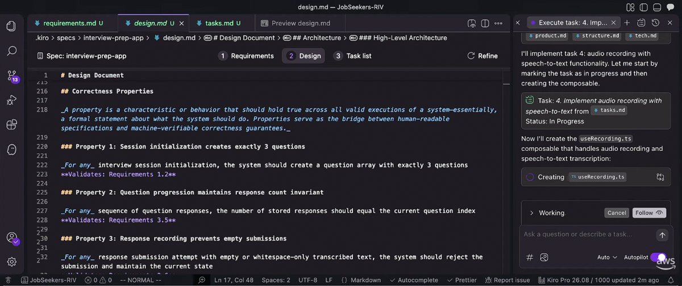Image resolution: width=682 pixels, height=286 pixels.
Task: Attach an image to the chat
Action: click(544, 257)
